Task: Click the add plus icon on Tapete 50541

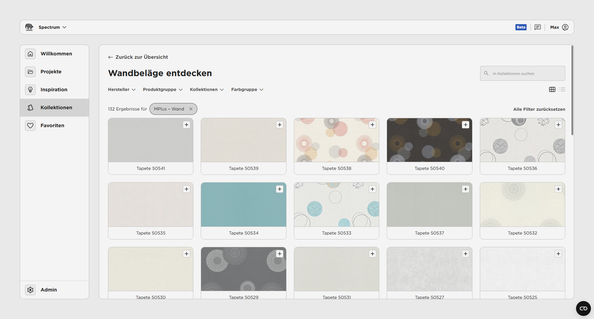Action: click(x=187, y=125)
